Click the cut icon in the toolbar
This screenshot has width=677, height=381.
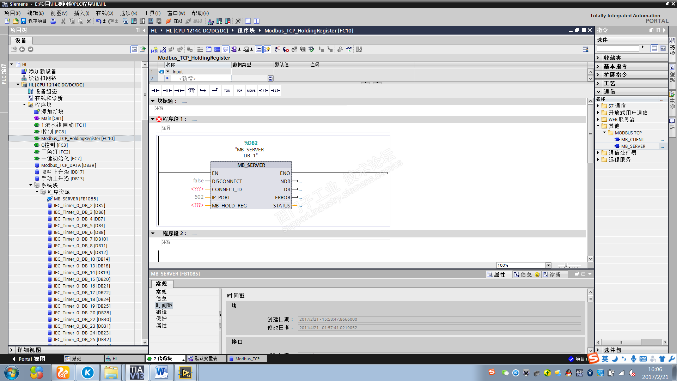[x=63, y=21]
